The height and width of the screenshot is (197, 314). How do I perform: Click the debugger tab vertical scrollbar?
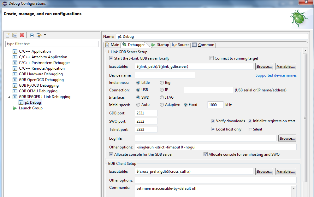tap(305, 118)
